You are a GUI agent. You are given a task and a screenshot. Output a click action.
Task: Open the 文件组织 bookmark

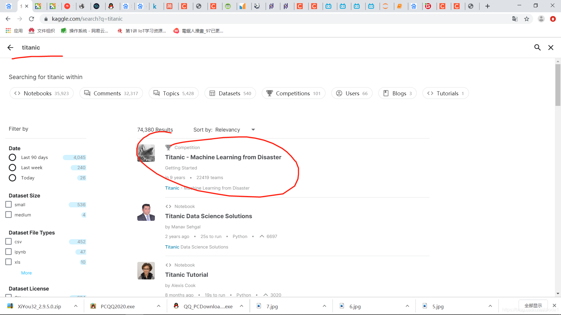(x=42, y=31)
